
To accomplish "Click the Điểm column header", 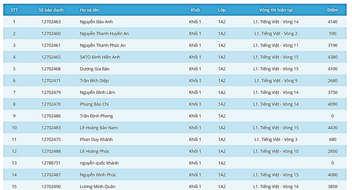I will pos(332,10).
